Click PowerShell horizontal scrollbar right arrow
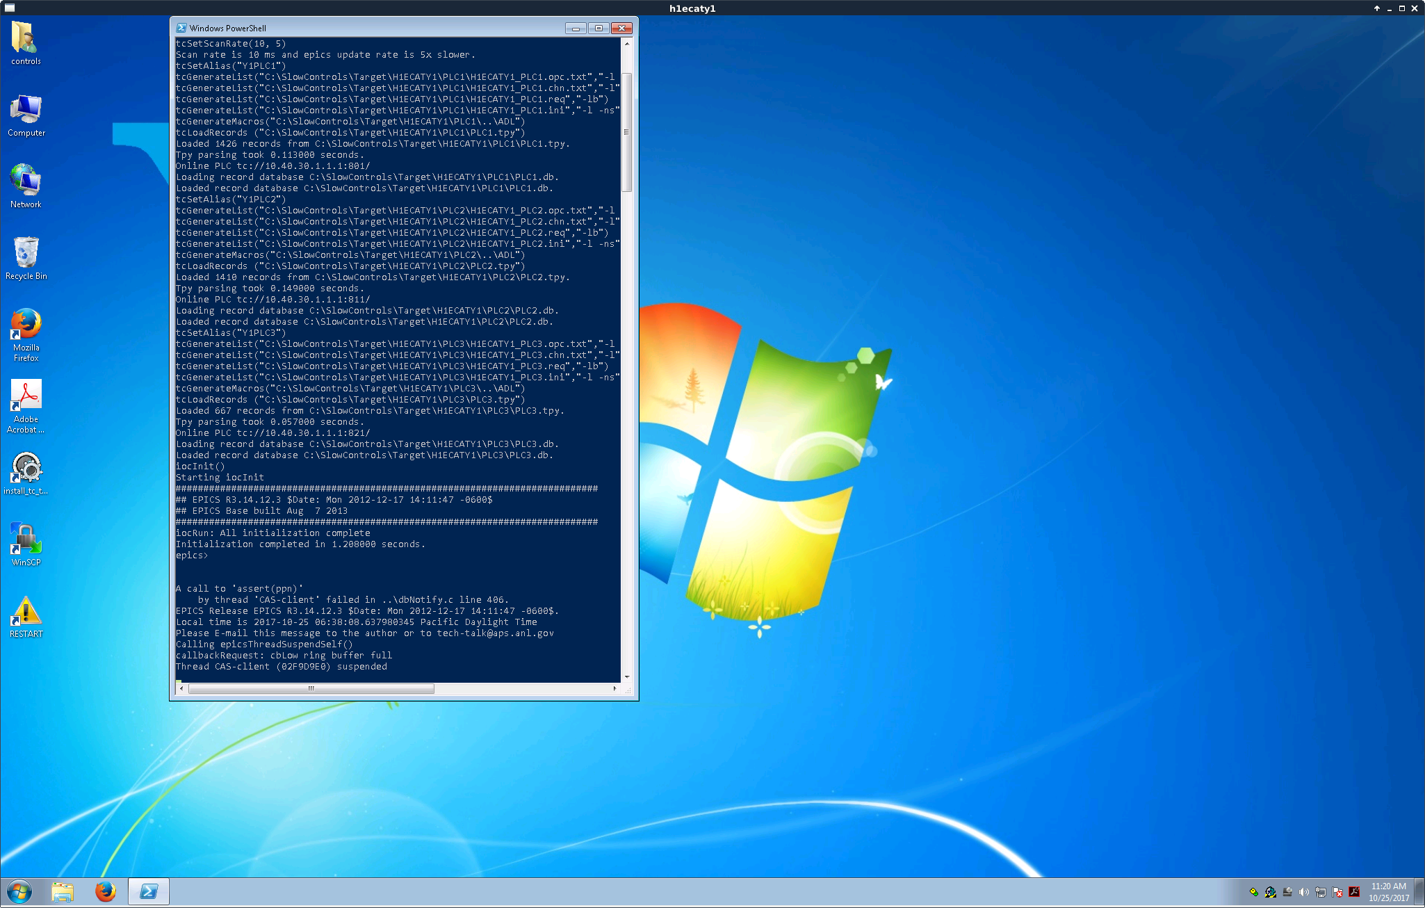 click(614, 688)
